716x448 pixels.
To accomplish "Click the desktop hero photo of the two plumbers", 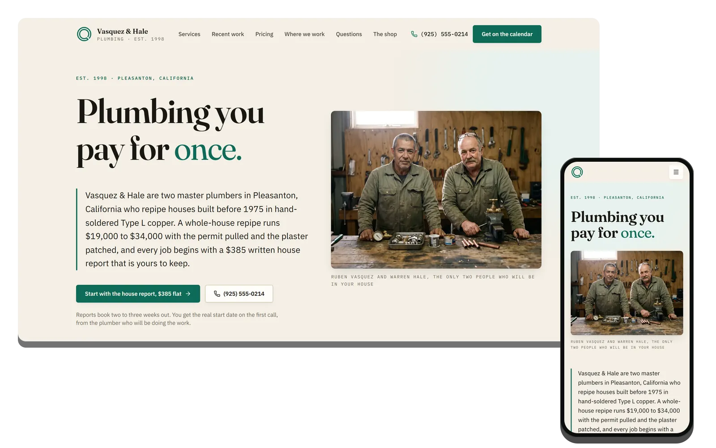I will [x=436, y=190].
